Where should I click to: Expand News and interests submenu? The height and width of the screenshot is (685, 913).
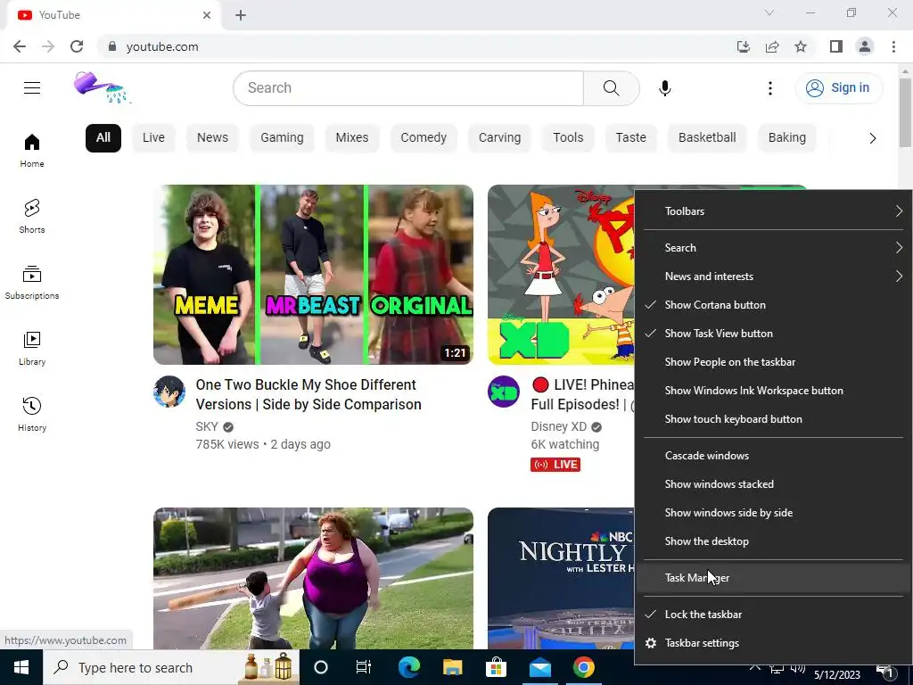tap(773, 276)
